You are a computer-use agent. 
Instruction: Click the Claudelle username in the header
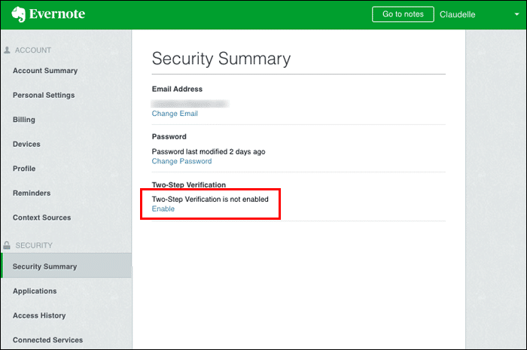(x=458, y=14)
